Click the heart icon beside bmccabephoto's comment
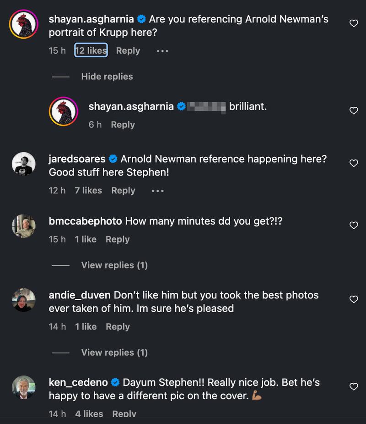 (x=353, y=226)
